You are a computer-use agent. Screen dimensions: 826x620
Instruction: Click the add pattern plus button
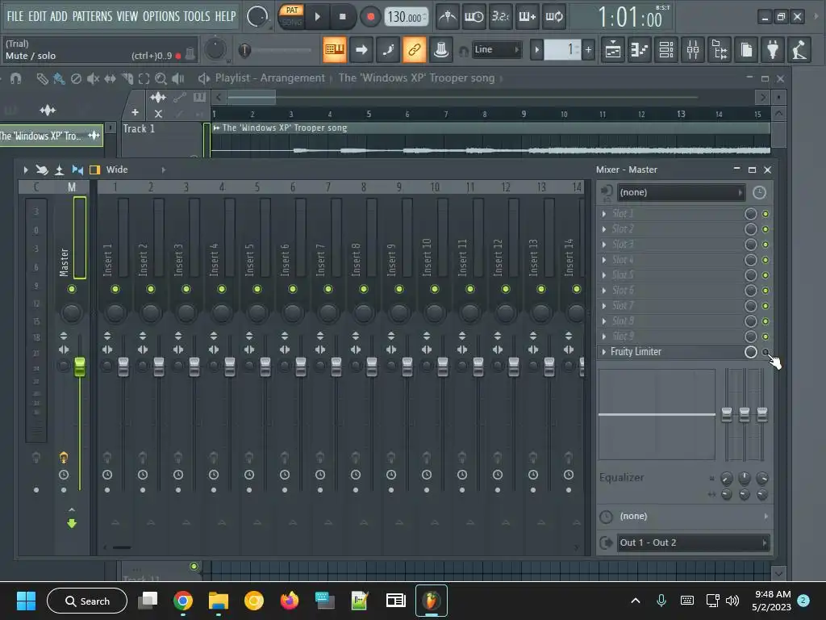tap(588, 50)
